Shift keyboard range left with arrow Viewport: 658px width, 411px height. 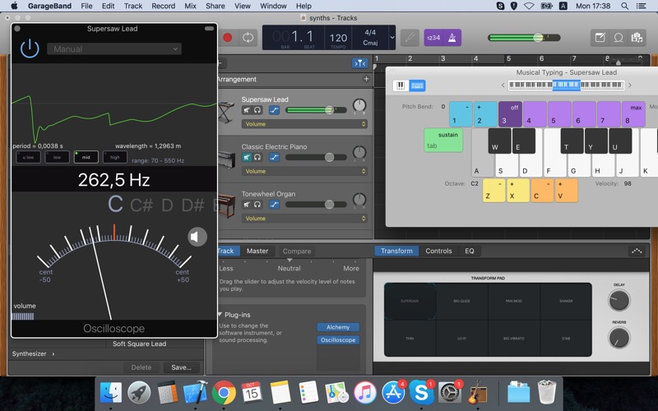503,85
